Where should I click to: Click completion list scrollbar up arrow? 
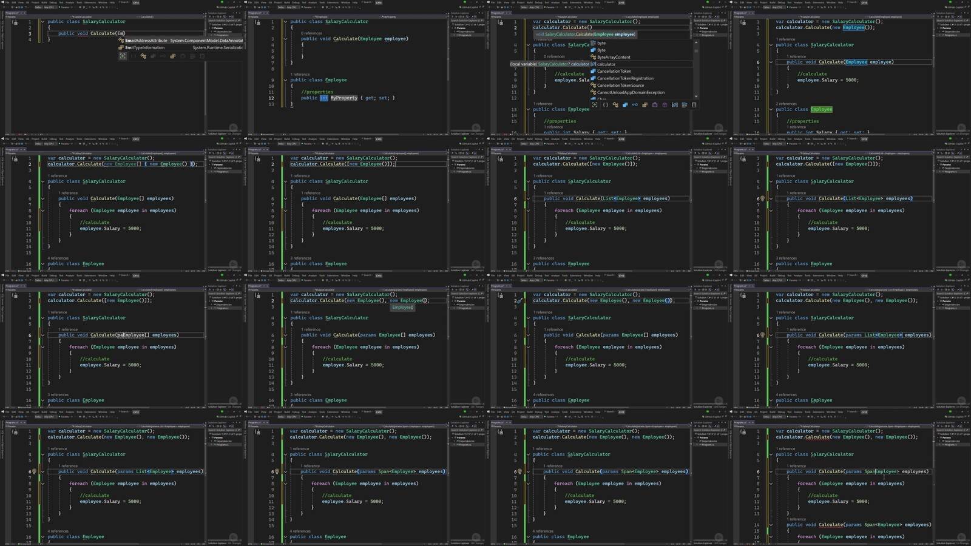click(x=695, y=42)
